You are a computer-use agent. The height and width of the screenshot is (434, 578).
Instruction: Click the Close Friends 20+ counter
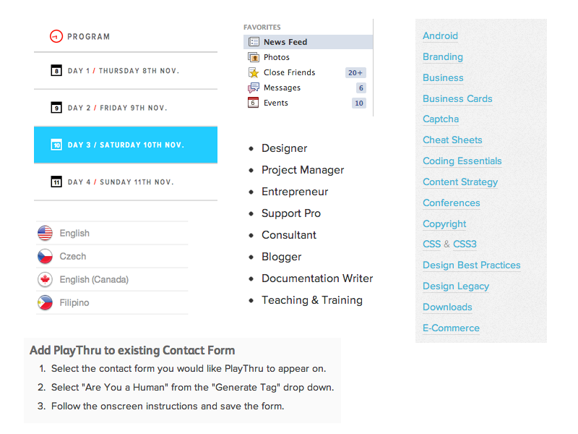[355, 72]
